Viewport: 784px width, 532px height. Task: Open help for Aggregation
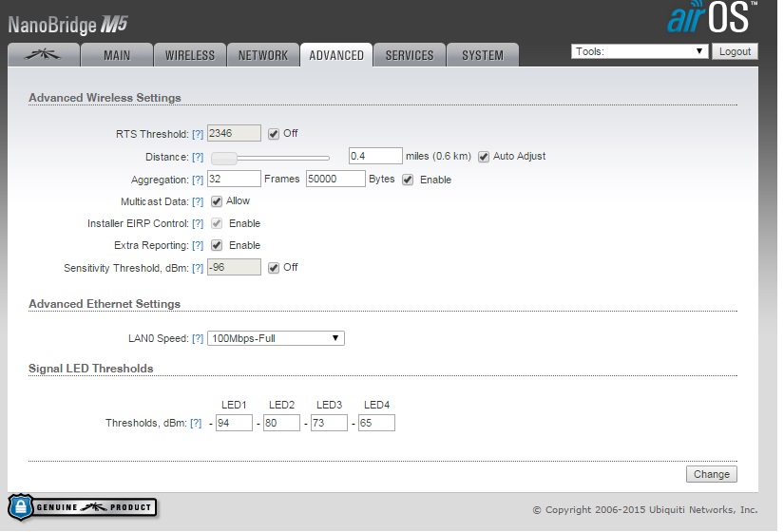coord(198,180)
